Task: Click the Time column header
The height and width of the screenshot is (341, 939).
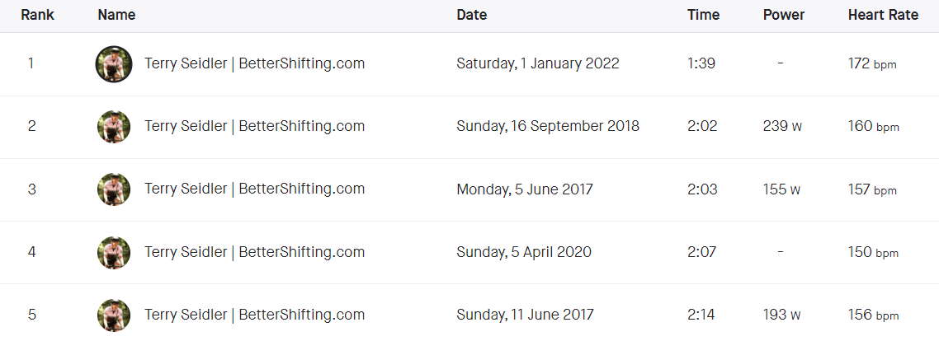Action: point(703,15)
